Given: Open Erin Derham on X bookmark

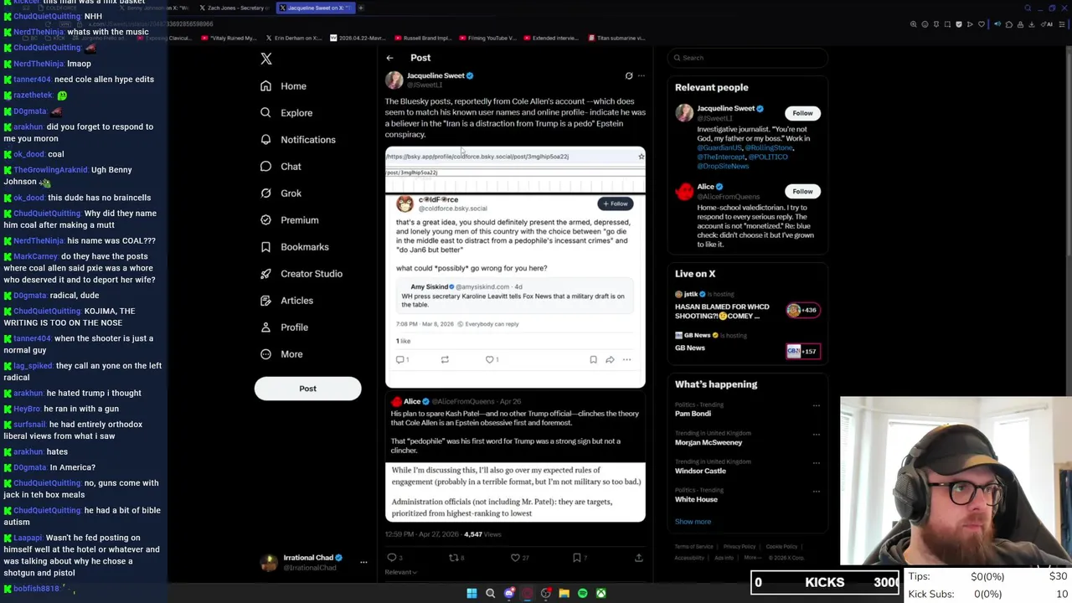Looking at the screenshot, I should click(x=293, y=38).
